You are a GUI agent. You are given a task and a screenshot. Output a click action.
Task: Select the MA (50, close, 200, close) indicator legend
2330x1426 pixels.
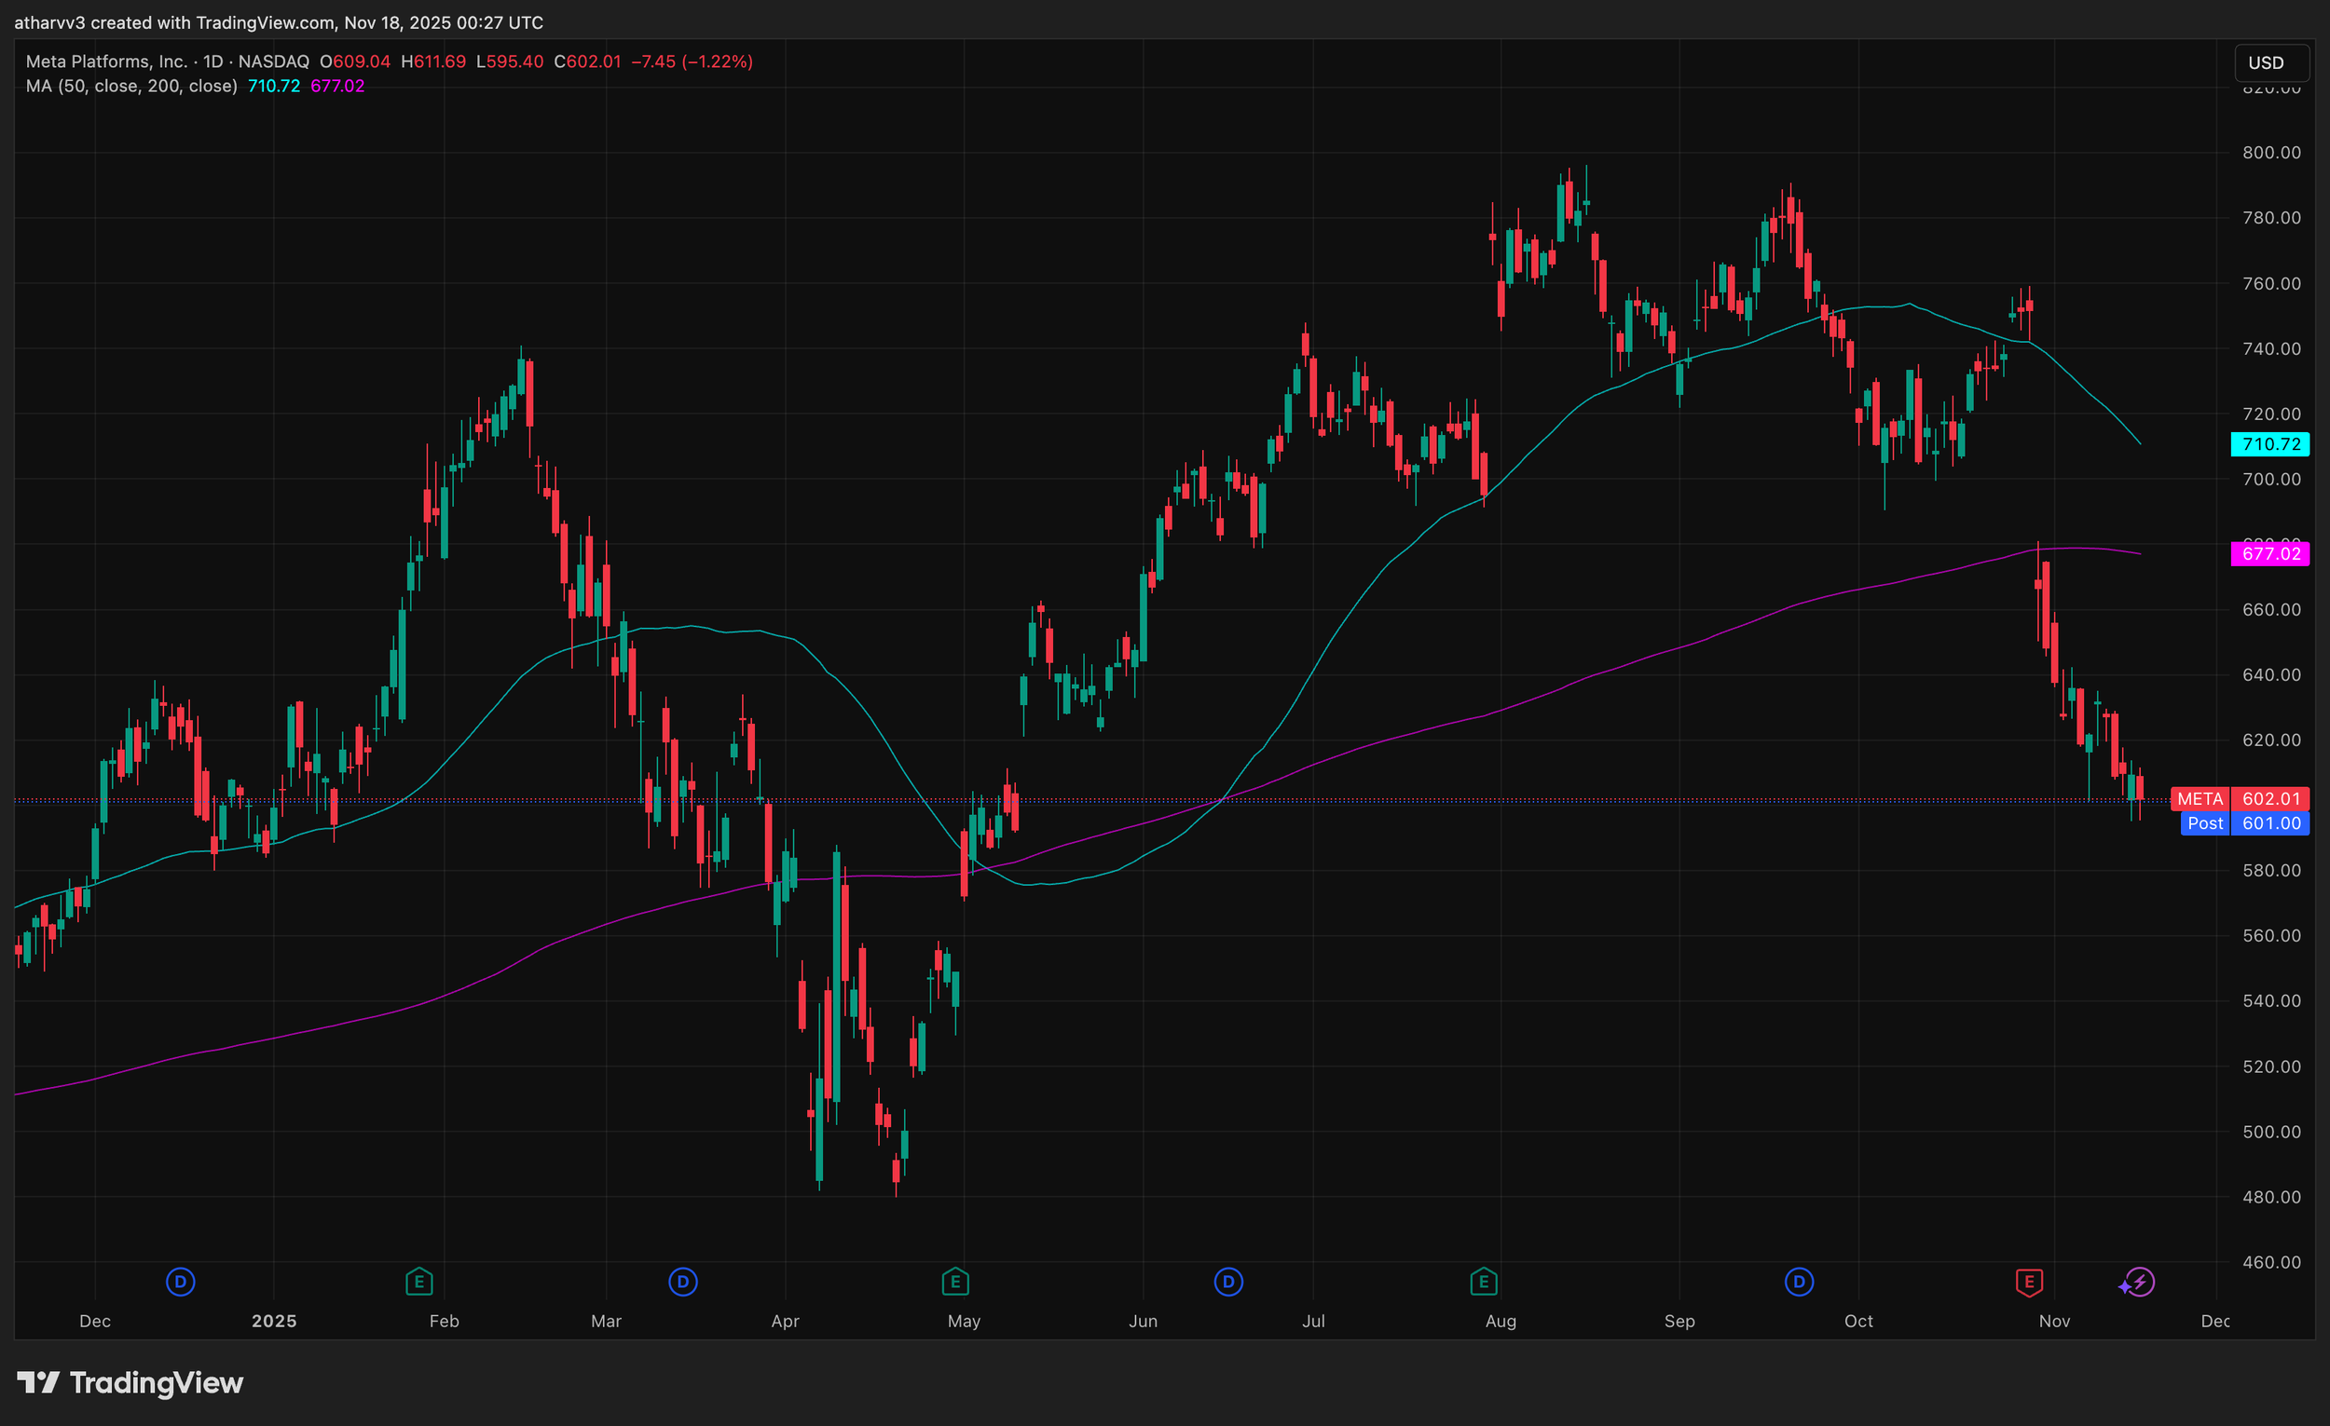click(x=131, y=86)
